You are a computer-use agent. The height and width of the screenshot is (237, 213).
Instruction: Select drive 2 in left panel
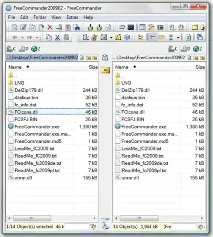pos(35,49)
